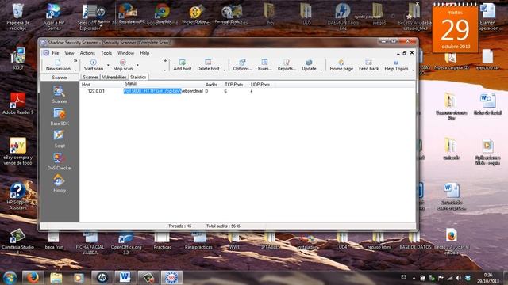Open Feed back from toolbar
Screen dimensions: 508x285
(368, 65)
